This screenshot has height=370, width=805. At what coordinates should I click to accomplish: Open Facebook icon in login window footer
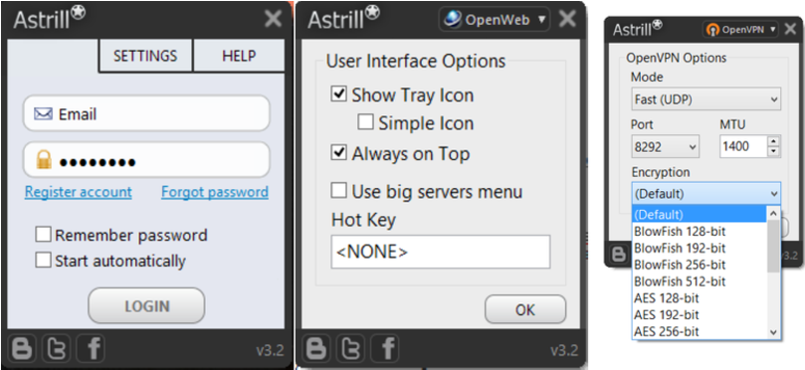[x=91, y=348]
